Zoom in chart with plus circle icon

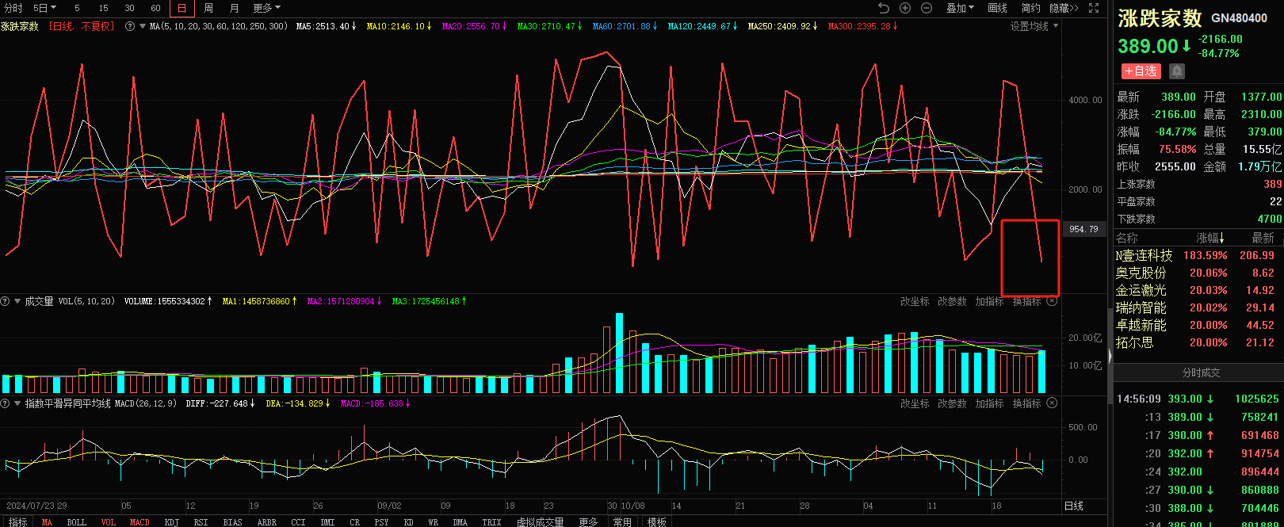pos(905,8)
